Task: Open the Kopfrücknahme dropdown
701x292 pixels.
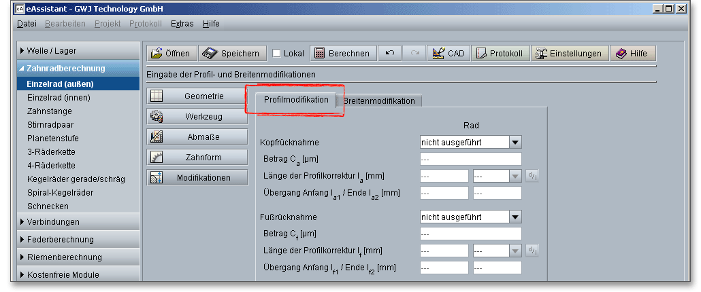Action: tap(515, 142)
